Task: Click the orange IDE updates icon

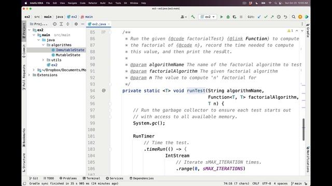Action: (x=300, y=17)
